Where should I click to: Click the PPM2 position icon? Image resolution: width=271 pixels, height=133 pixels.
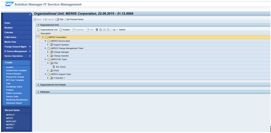click(51, 71)
